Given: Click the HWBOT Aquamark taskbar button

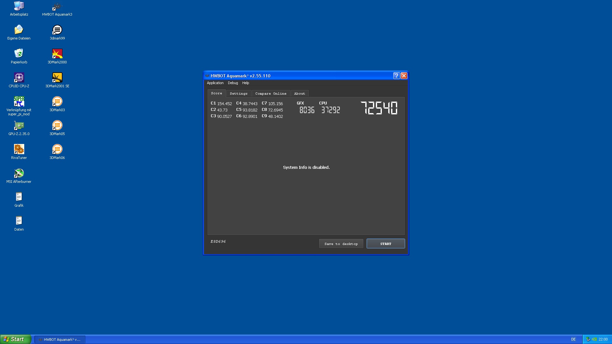Looking at the screenshot, I should tap(60, 340).
